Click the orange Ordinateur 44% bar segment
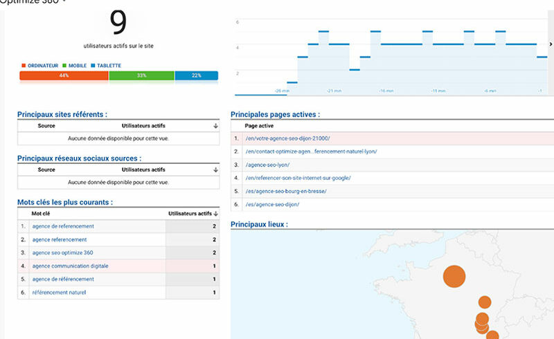The width and height of the screenshot is (554, 339). point(64,75)
